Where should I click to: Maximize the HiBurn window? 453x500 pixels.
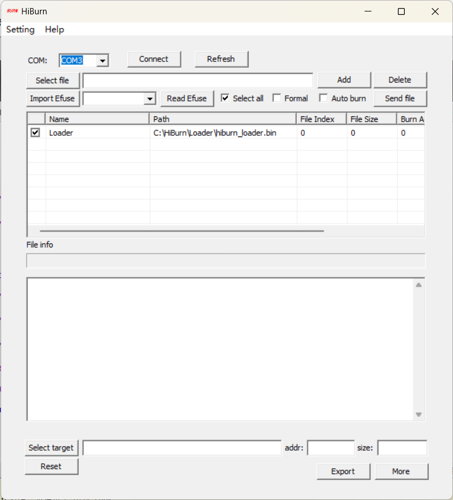pyautogui.click(x=401, y=11)
